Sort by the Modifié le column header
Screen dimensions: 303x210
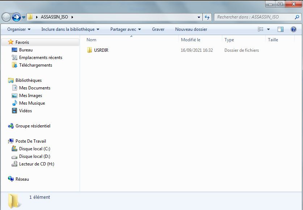191,40
